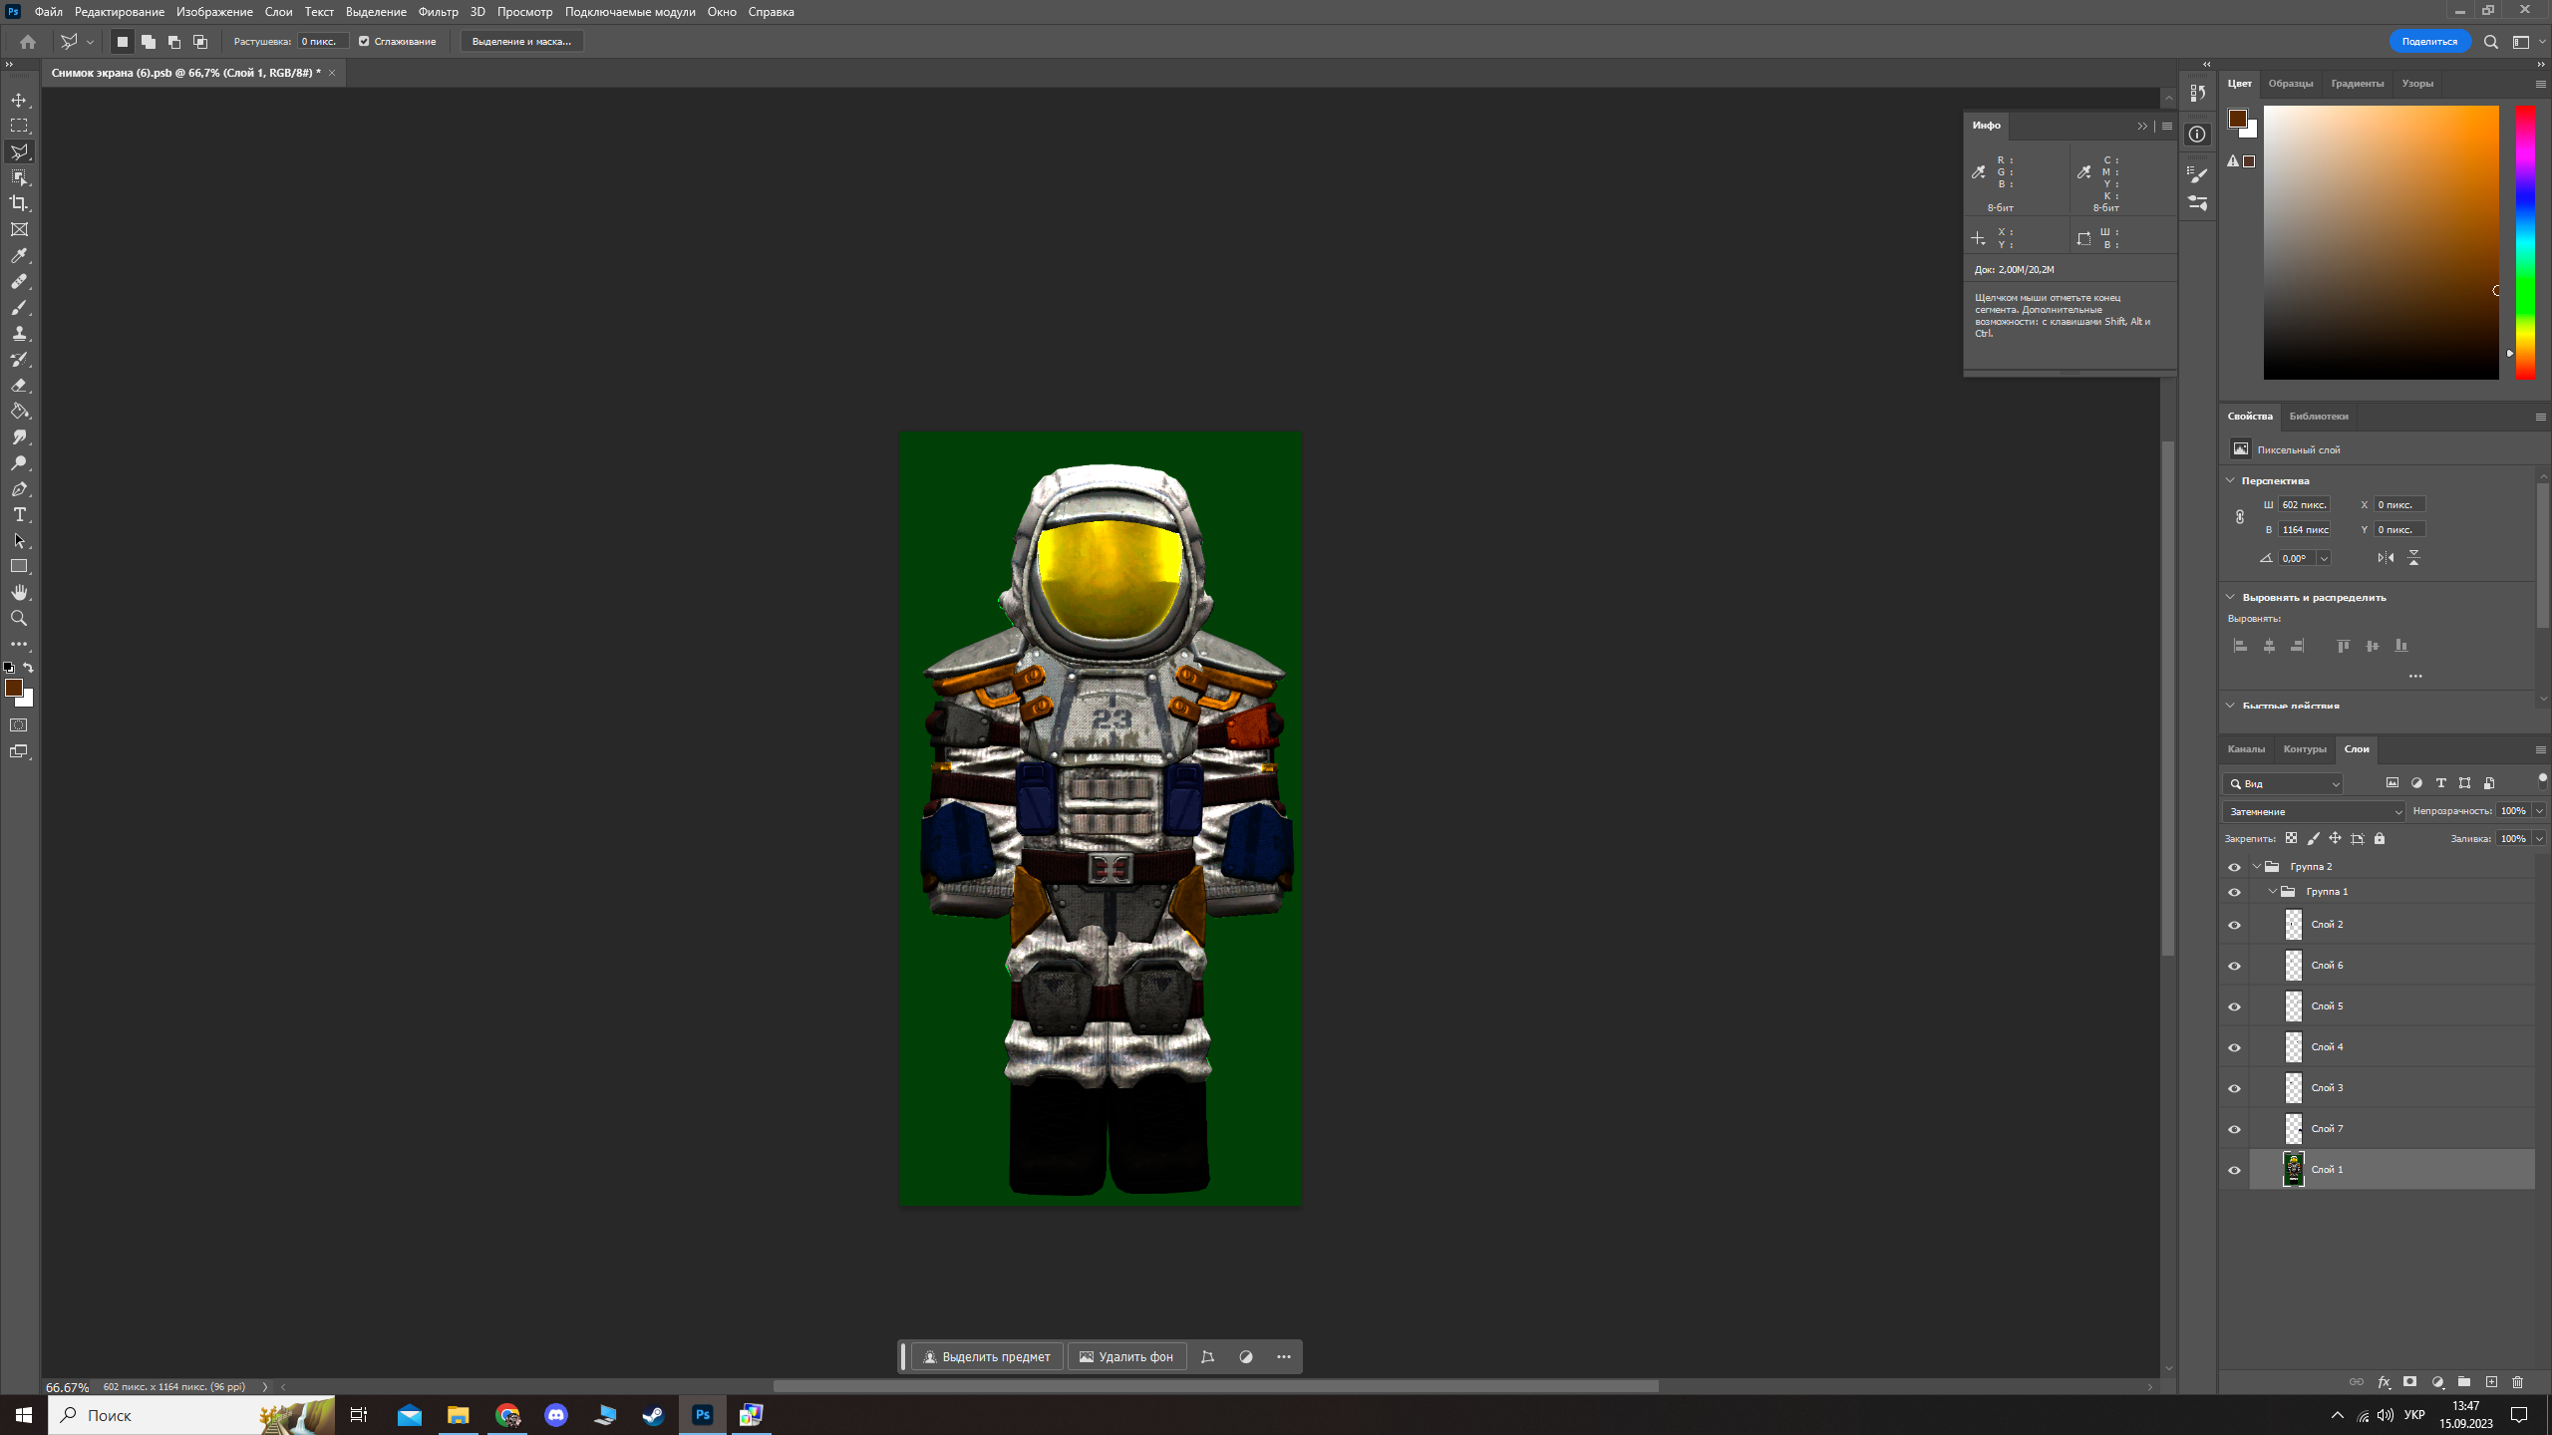Click the Растушевка feather input field

point(323,42)
